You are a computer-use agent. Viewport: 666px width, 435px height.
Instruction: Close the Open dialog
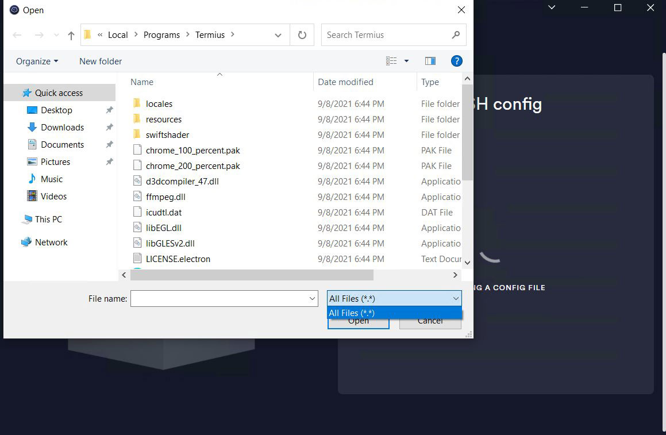pyautogui.click(x=461, y=10)
